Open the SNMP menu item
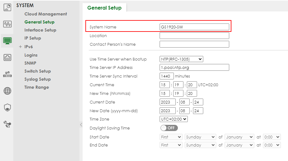 pos(30,63)
